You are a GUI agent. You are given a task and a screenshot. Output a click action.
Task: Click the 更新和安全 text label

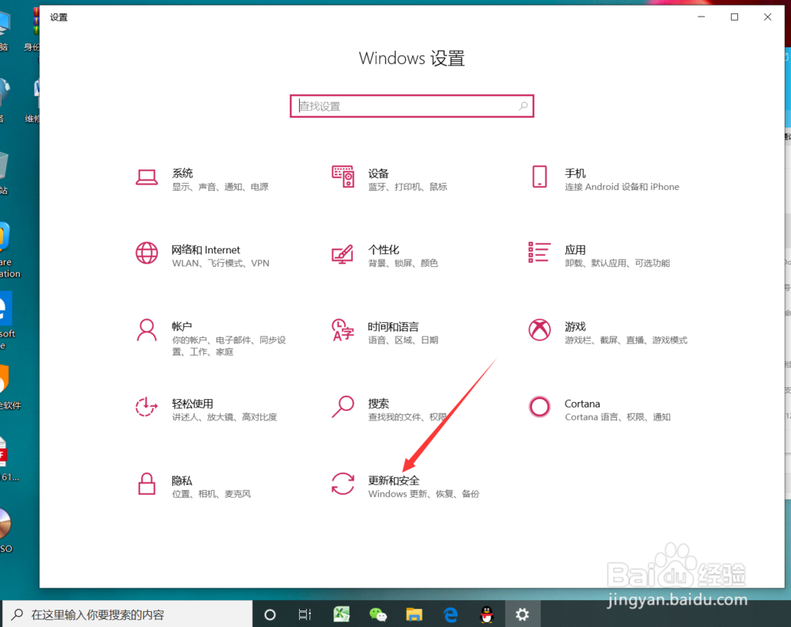(x=394, y=481)
